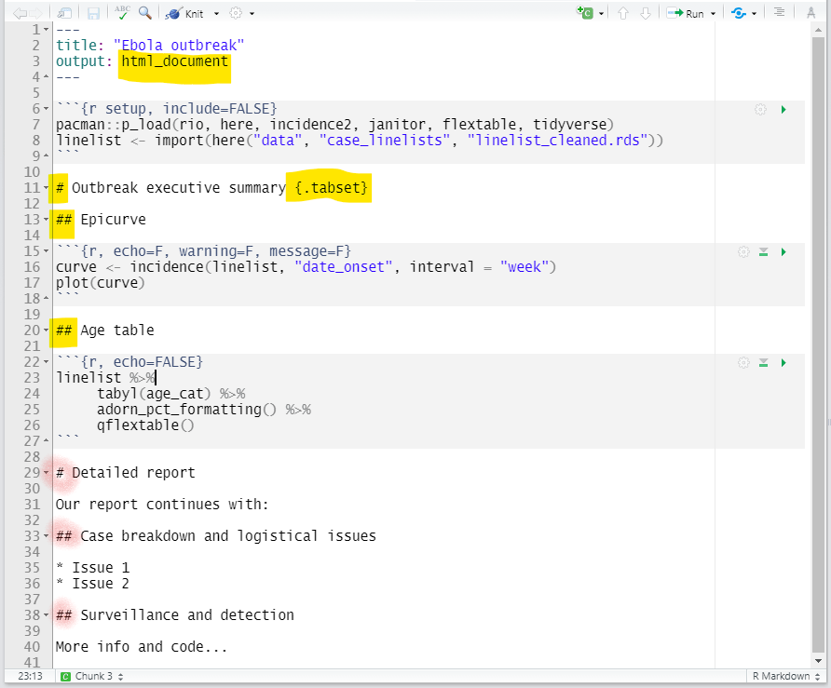
Task: Show the document outline
Action: (779, 13)
